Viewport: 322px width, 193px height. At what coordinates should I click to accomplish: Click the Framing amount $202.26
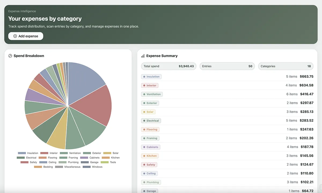306,138
